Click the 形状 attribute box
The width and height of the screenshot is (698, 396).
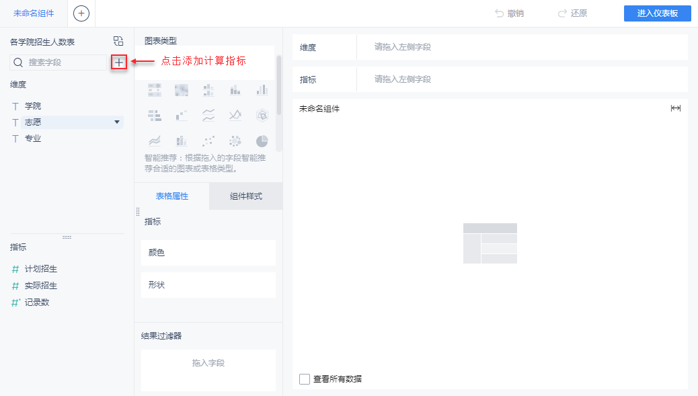click(208, 285)
